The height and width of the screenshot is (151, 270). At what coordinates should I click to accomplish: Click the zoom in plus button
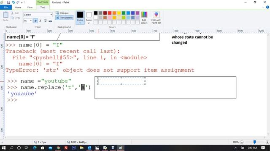click(267, 142)
